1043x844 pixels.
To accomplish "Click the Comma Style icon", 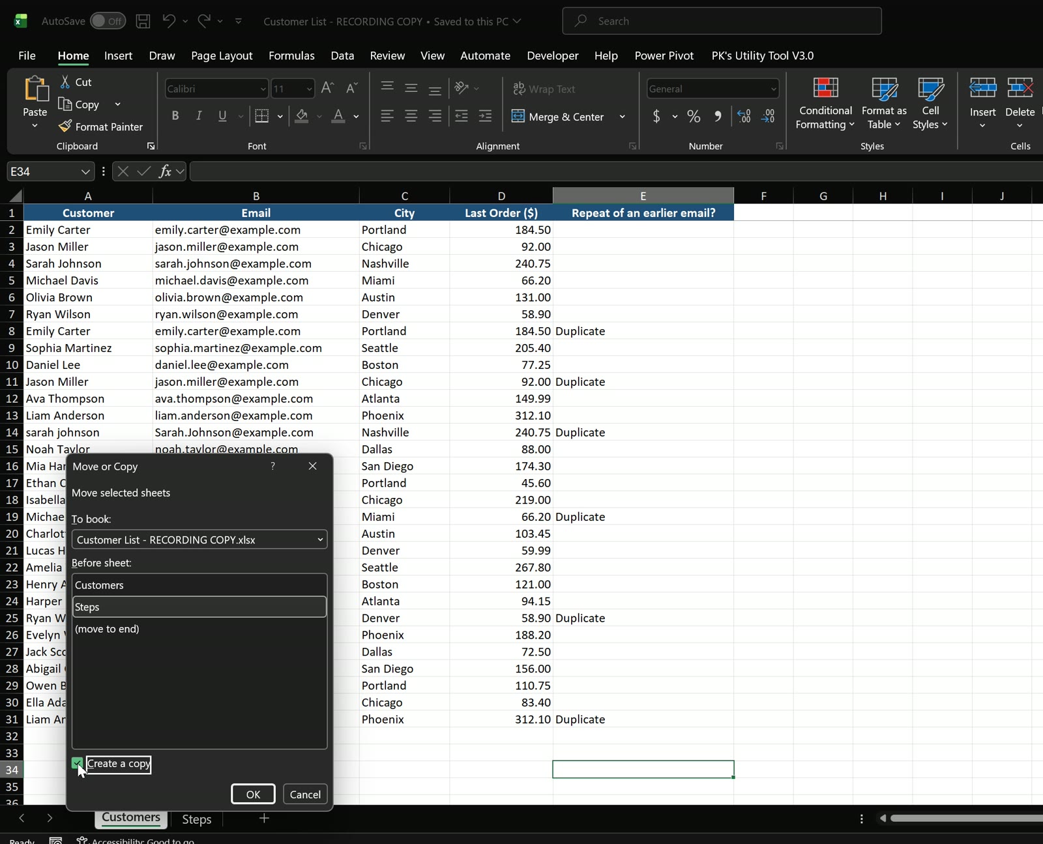I will coord(718,116).
